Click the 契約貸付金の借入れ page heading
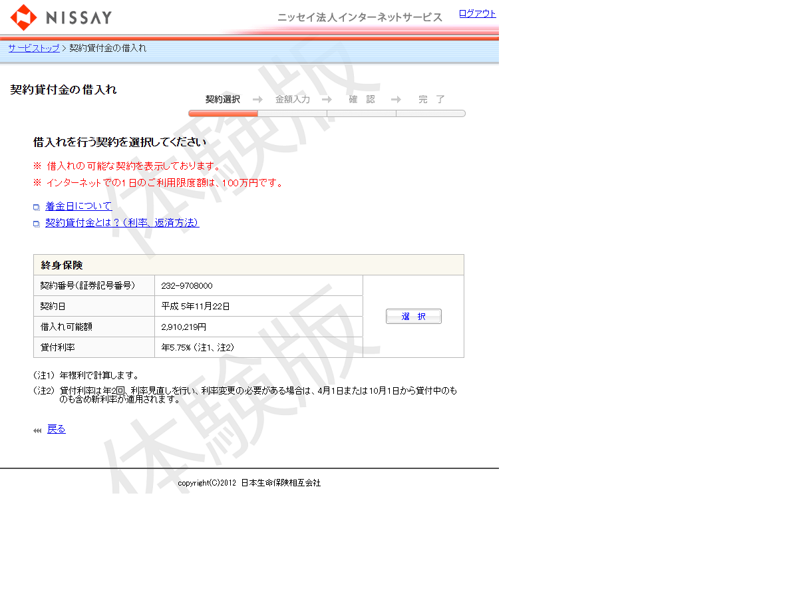This screenshot has height=612, width=785. (x=64, y=90)
